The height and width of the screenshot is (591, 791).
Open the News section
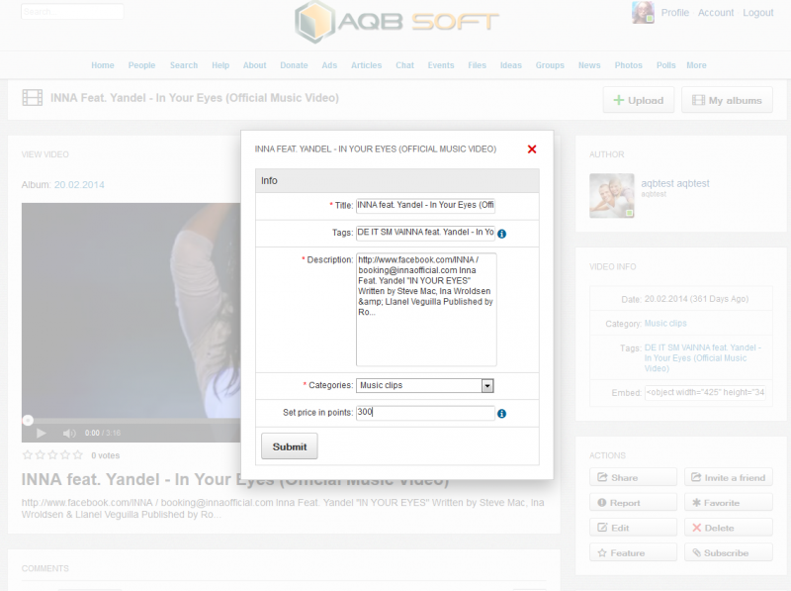click(x=589, y=65)
